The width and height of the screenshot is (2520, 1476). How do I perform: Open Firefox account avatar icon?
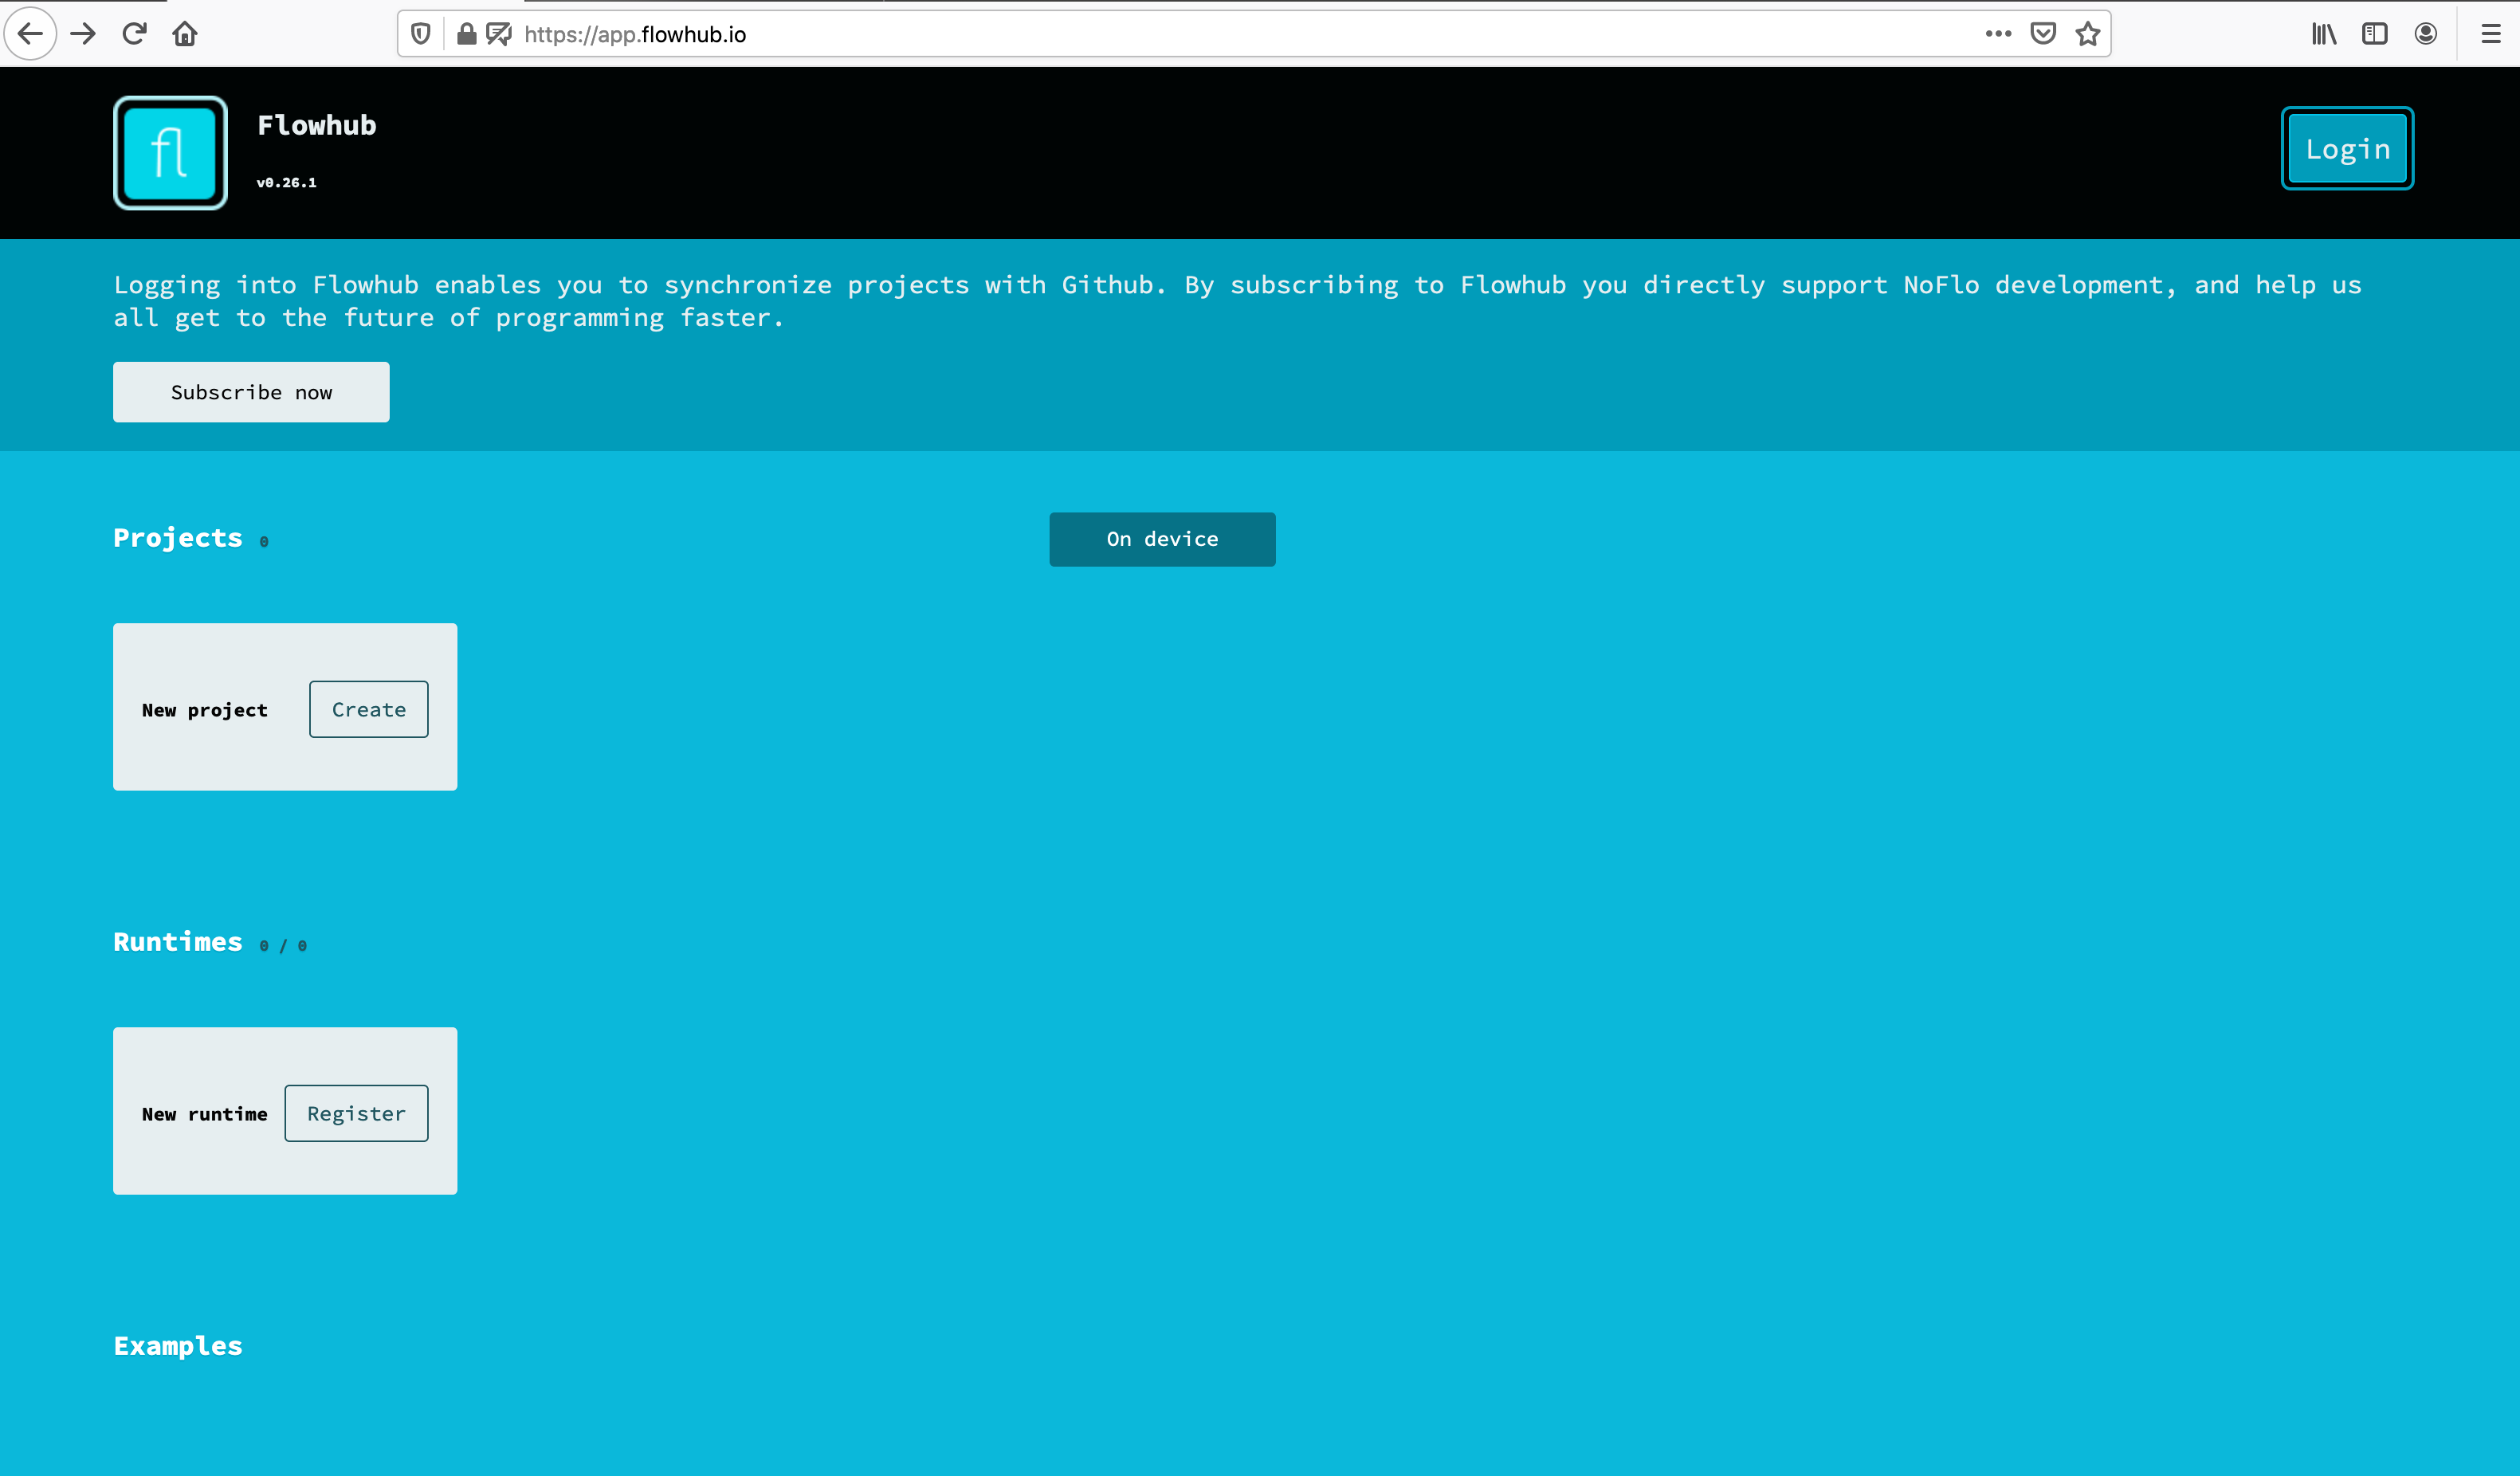click(2426, 34)
